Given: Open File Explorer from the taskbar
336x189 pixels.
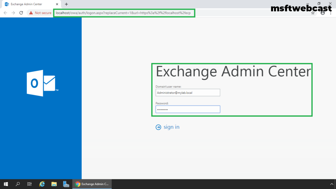Looking at the screenshot, I should click(54, 184).
